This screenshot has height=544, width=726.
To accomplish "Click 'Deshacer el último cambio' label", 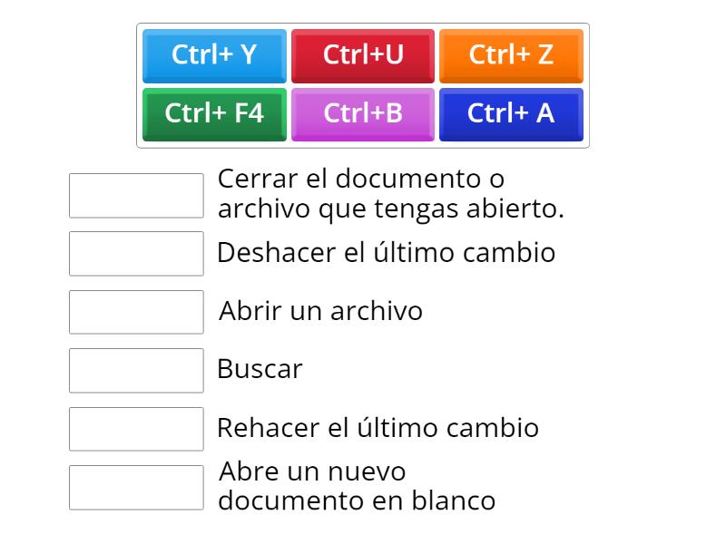I will coord(385,254).
